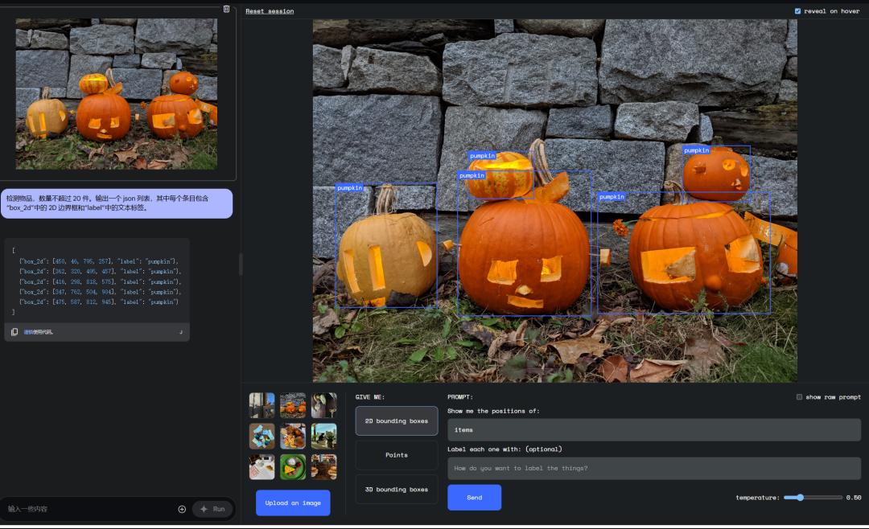The width and height of the screenshot is (869, 529).
Task: Switch output mode to Points
Action: click(397, 455)
